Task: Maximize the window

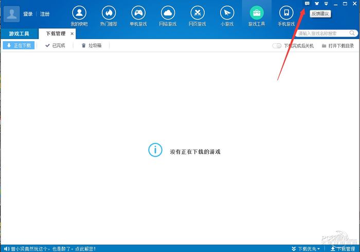Action: coord(345,4)
